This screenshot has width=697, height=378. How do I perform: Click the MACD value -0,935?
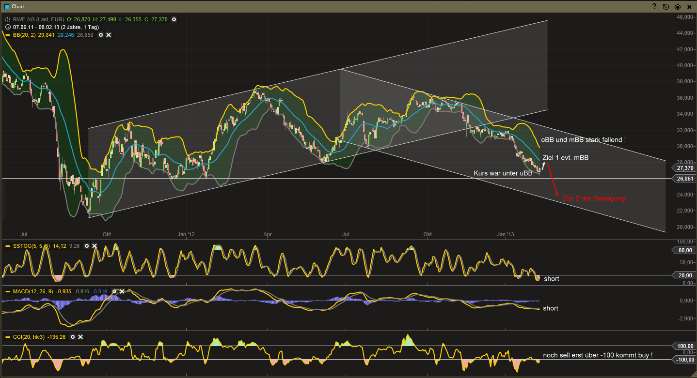(64, 291)
